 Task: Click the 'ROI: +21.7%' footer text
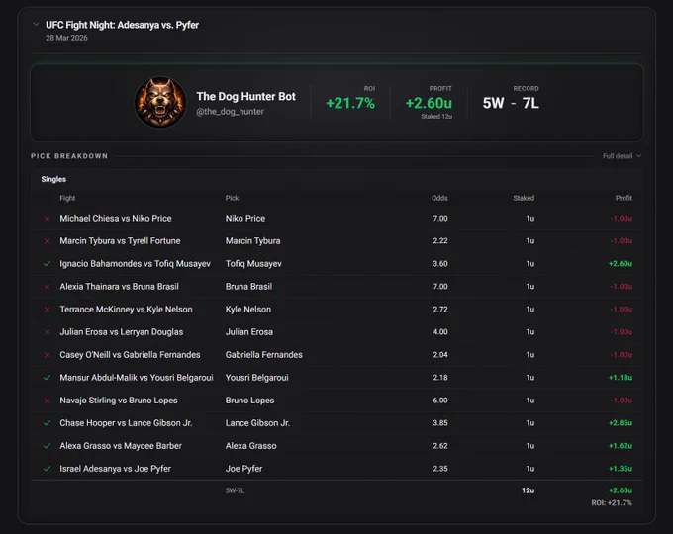click(612, 502)
